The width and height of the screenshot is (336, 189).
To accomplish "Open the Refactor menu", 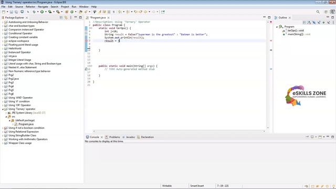I will tap(30, 7).
